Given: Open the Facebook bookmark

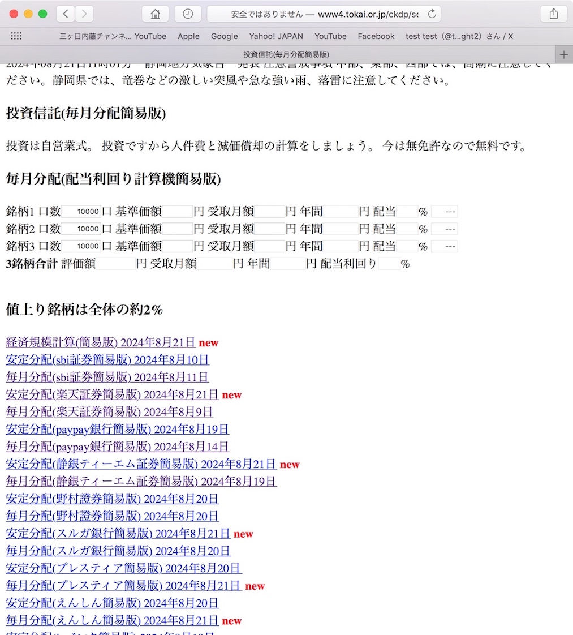Looking at the screenshot, I should pos(376,36).
